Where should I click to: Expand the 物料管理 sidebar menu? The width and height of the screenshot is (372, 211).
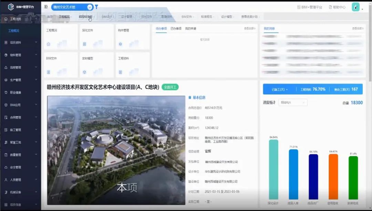21,55
